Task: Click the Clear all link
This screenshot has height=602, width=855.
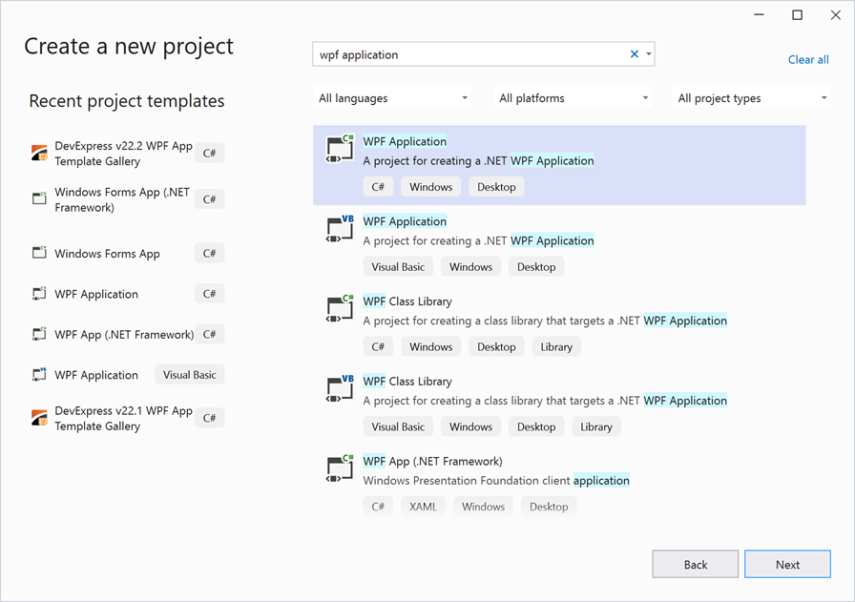Action: (808, 59)
